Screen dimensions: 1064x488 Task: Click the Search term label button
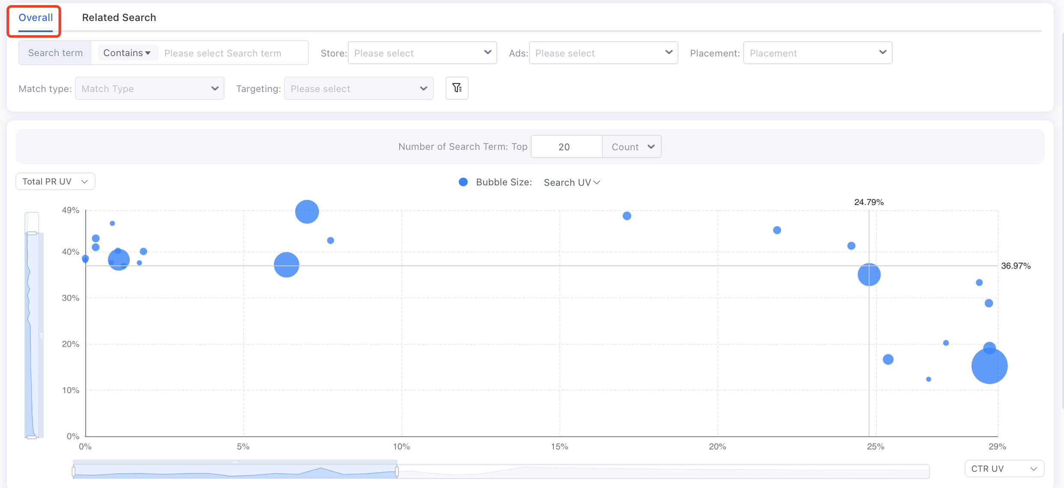click(x=55, y=53)
